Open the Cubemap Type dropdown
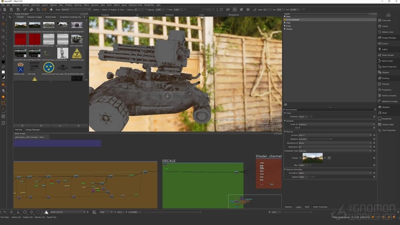The height and width of the screenshot is (225, 400). tap(334, 151)
